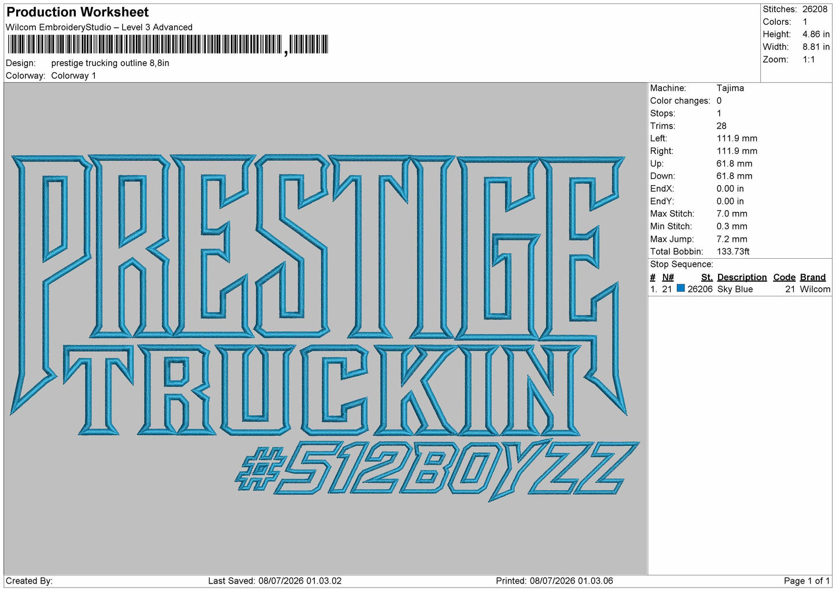The height and width of the screenshot is (591, 836).
Task: Click the Height value 4.86 in
Action: click(816, 34)
